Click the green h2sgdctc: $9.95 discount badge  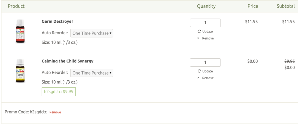point(59,91)
